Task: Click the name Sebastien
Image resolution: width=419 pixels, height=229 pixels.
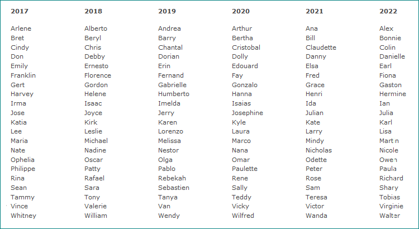Action: point(174,188)
